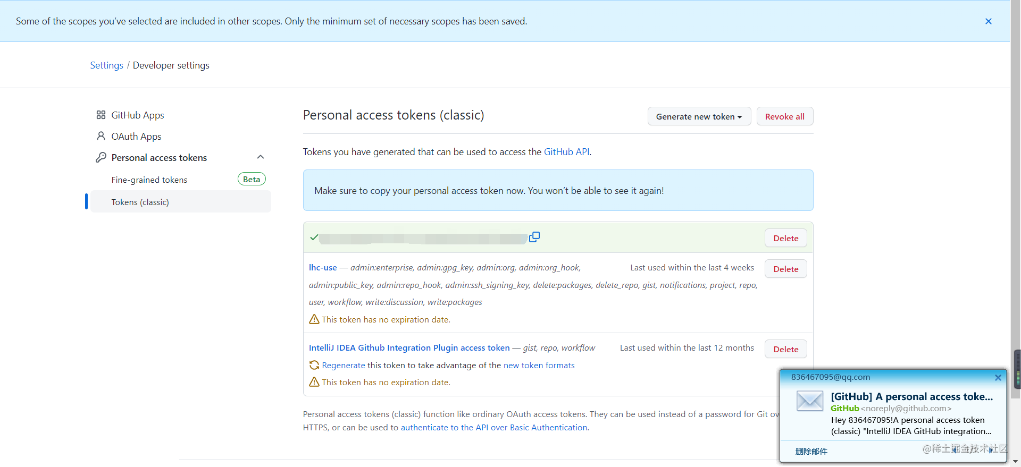Delete the lhc-use token
This screenshot has height=467, width=1021.
pyautogui.click(x=786, y=269)
